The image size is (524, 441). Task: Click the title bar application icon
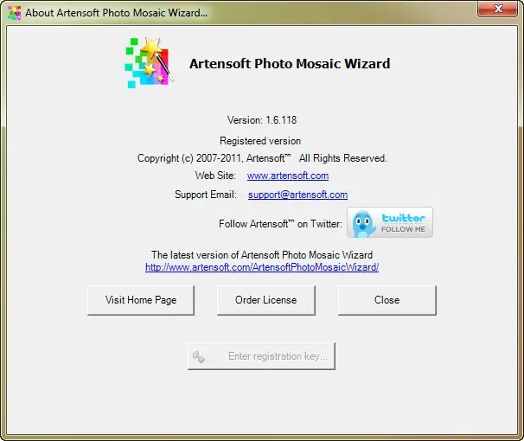(x=15, y=13)
